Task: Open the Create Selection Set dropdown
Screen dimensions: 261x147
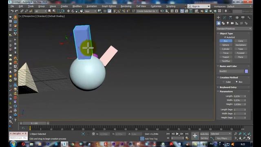Action: tap(147, 11)
